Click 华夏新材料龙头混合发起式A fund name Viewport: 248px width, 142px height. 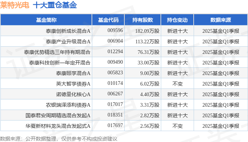coord(58,126)
